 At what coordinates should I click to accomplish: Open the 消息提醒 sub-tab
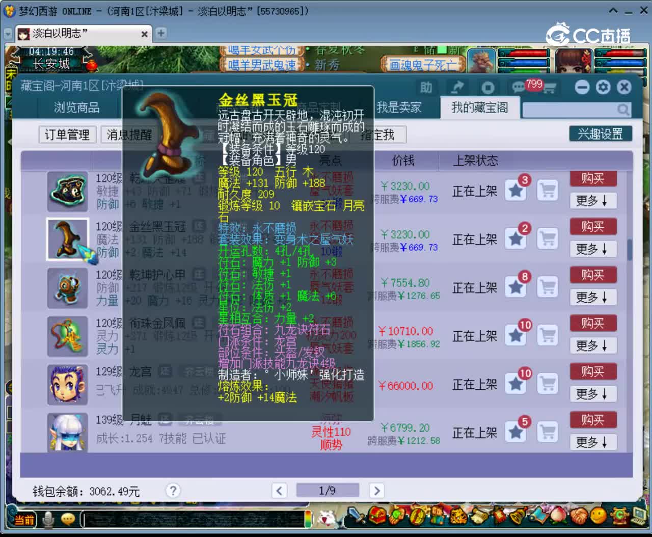pyautogui.click(x=129, y=135)
